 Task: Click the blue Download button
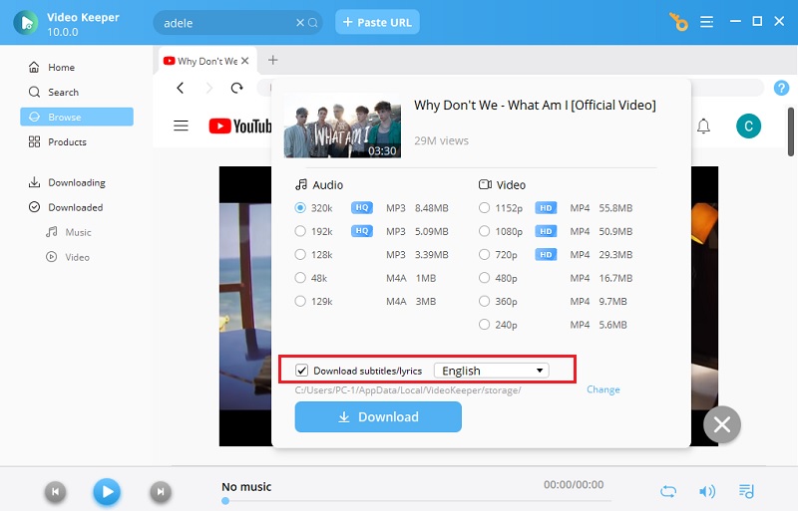click(x=378, y=417)
